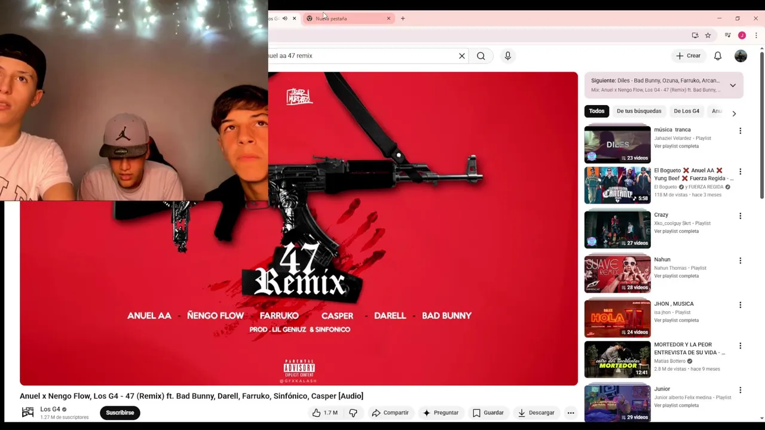765x430 pixels.
Task: Open MORTEDOR Y LA PEOR ENTREVISTA video title
Action: 689,349
